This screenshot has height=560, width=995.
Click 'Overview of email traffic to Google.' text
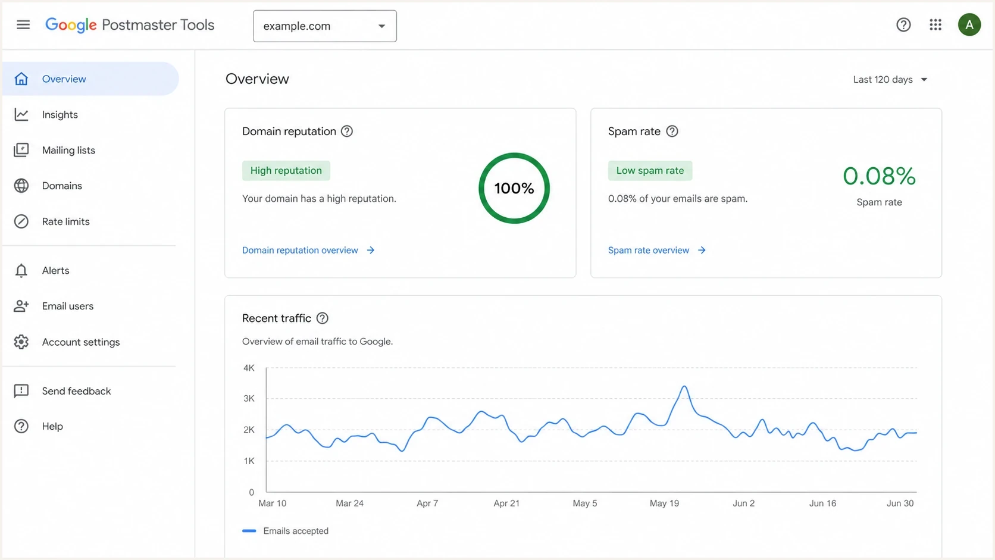317,341
